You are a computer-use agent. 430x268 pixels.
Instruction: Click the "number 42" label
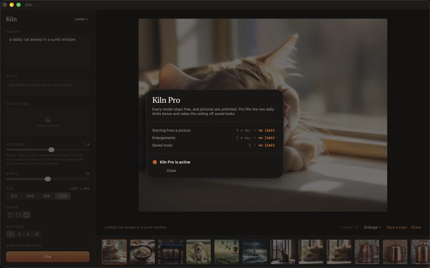(349, 227)
